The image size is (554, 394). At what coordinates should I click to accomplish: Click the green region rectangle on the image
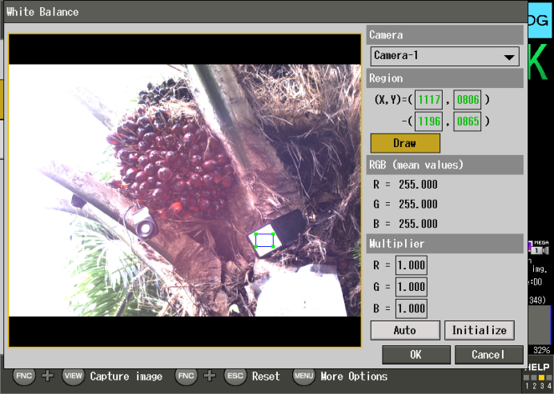pos(264,240)
